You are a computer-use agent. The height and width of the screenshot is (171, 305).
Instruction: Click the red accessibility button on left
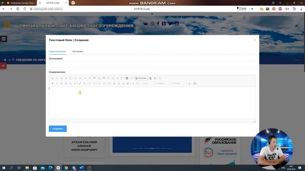[x=3, y=66]
